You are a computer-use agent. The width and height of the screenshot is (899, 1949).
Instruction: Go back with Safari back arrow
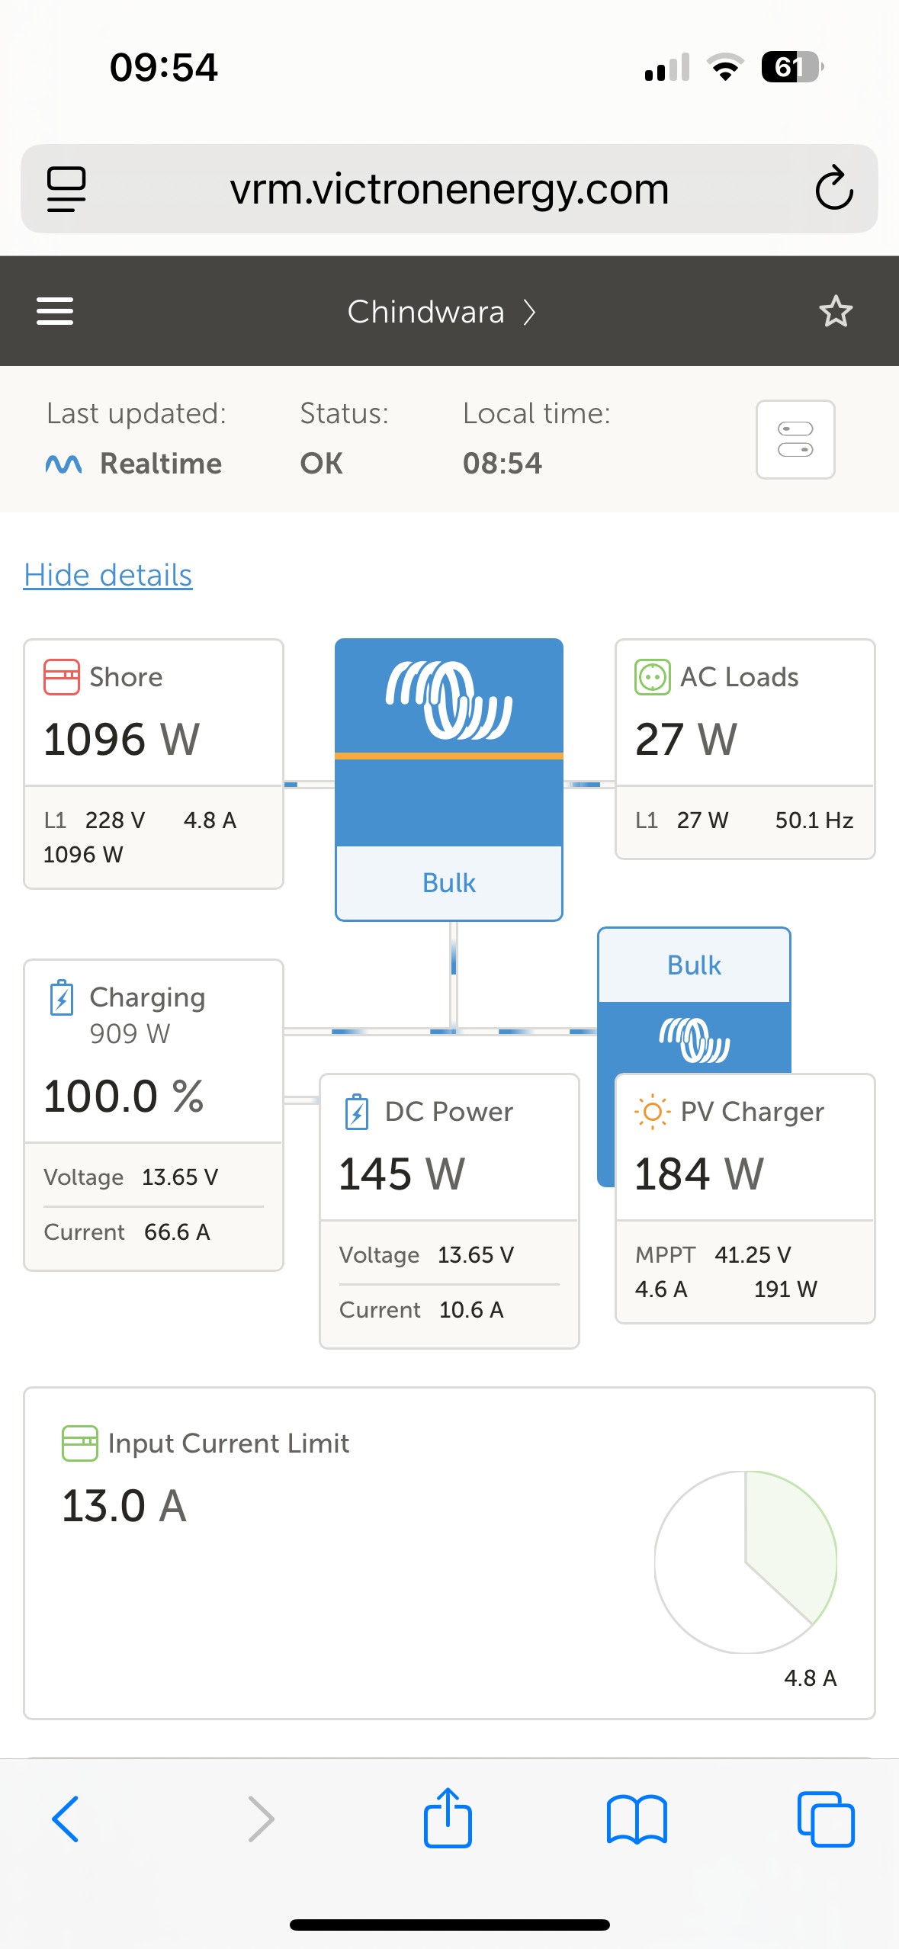pyautogui.click(x=66, y=1819)
